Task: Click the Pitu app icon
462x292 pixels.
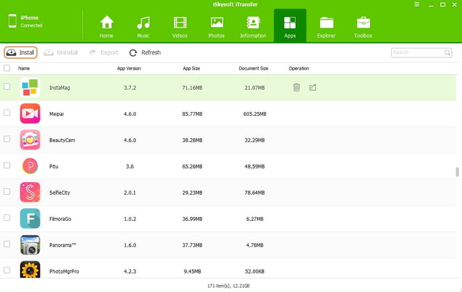Action: point(30,166)
